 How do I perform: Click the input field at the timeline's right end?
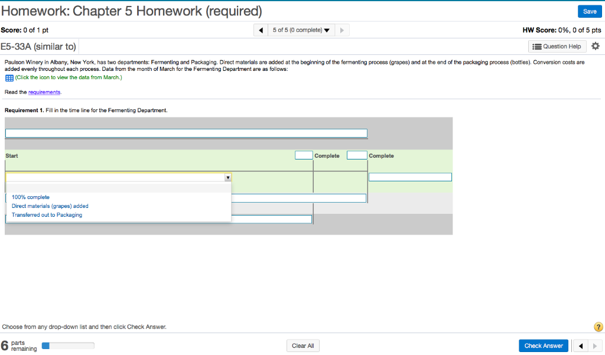[x=410, y=177]
